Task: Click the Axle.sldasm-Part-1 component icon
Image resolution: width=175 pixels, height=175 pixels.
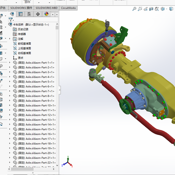Action: click(15, 62)
